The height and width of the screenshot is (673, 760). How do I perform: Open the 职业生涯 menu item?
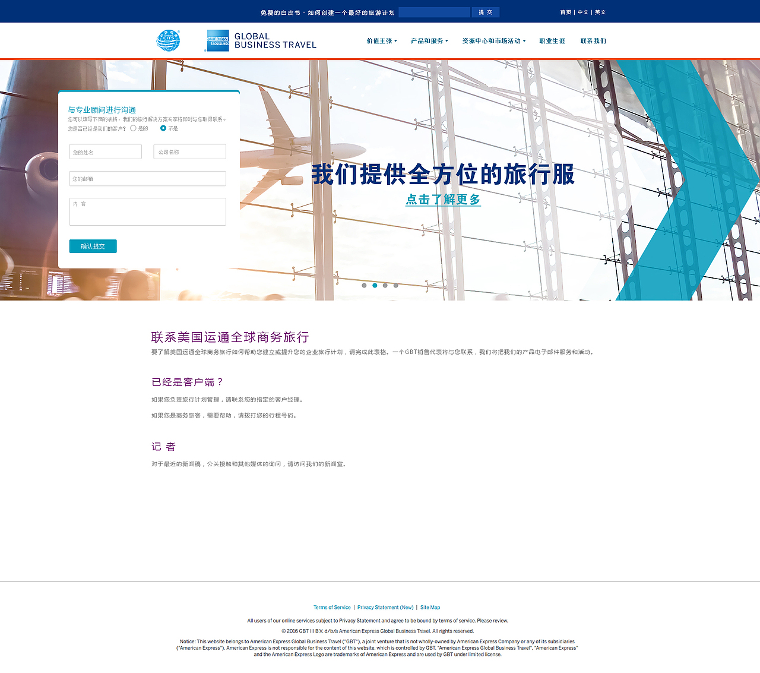click(552, 41)
